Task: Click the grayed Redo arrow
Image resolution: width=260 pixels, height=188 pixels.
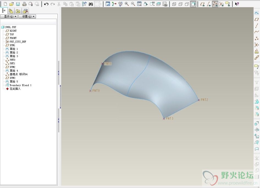Action: (52, 4)
